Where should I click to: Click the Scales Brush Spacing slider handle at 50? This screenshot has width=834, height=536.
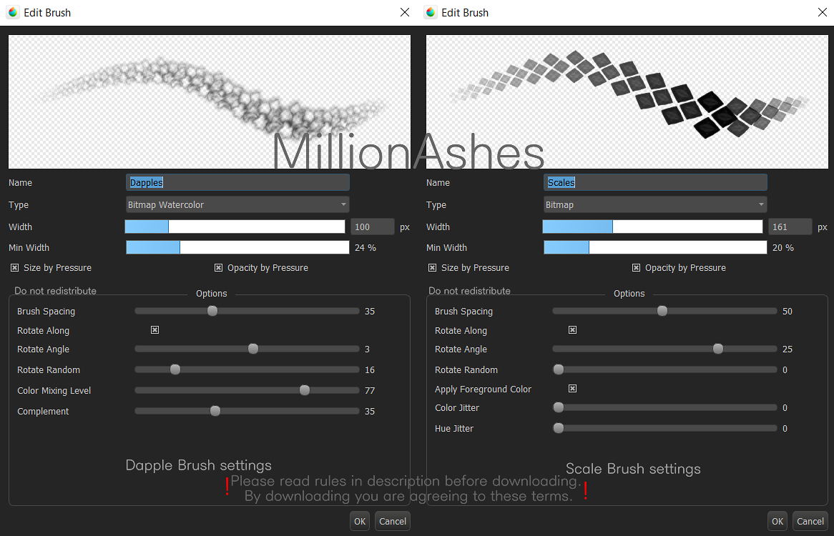tap(662, 311)
